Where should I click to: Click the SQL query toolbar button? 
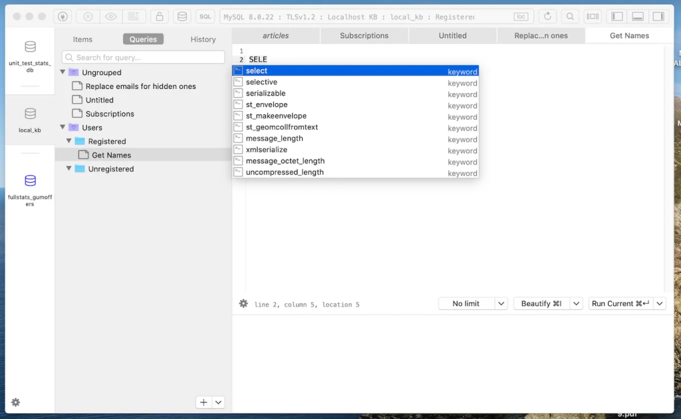coord(205,17)
